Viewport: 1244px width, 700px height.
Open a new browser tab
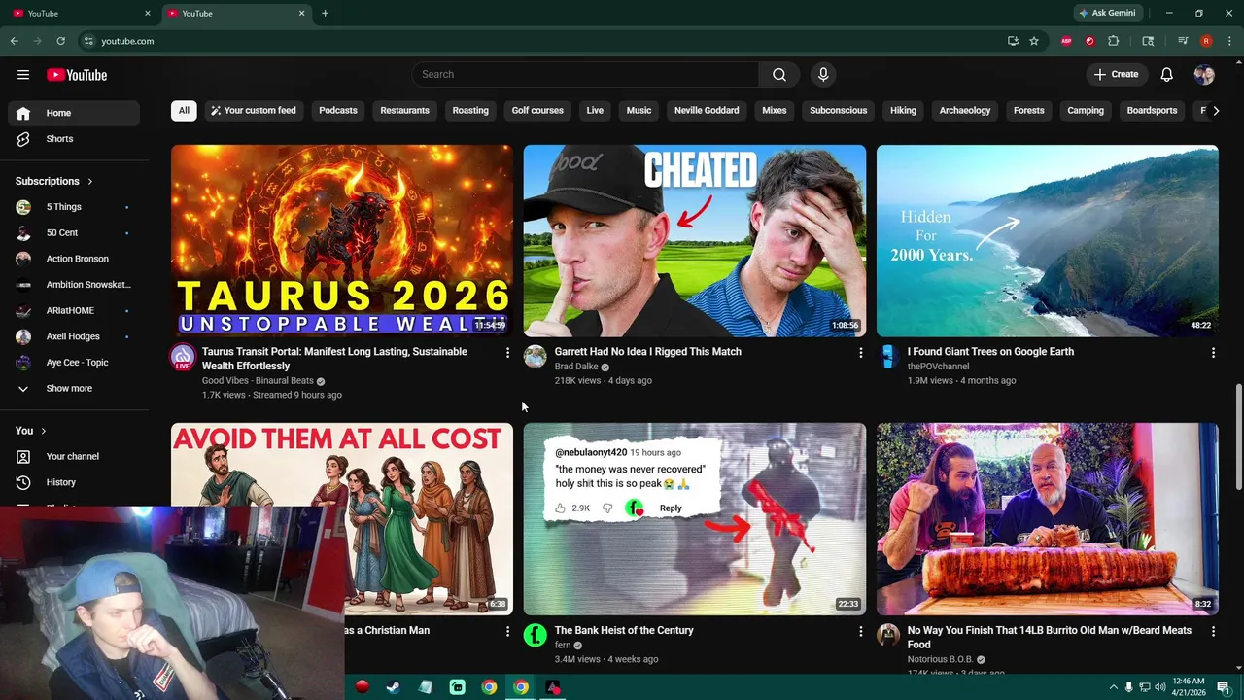click(x=325, y=13)
